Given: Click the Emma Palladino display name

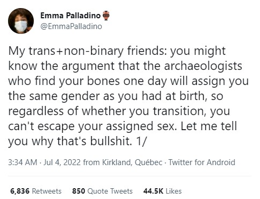Looking at the screenshot, I should tap(70, 16).
